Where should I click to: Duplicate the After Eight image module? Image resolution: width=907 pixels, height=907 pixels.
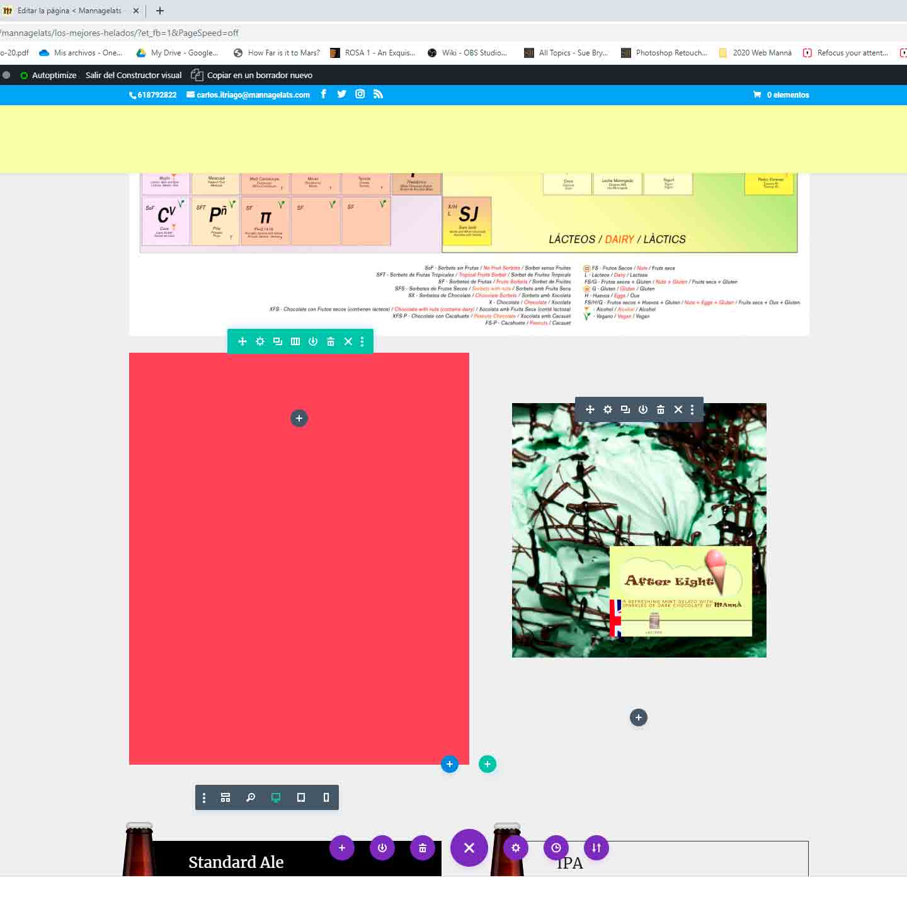coord(625,409)
